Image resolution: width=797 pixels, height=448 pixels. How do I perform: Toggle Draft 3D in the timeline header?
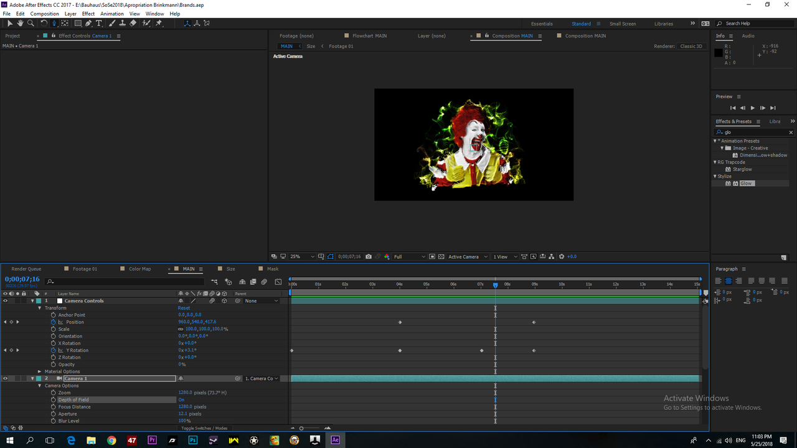pyautogui.click(x=229, y=282)
